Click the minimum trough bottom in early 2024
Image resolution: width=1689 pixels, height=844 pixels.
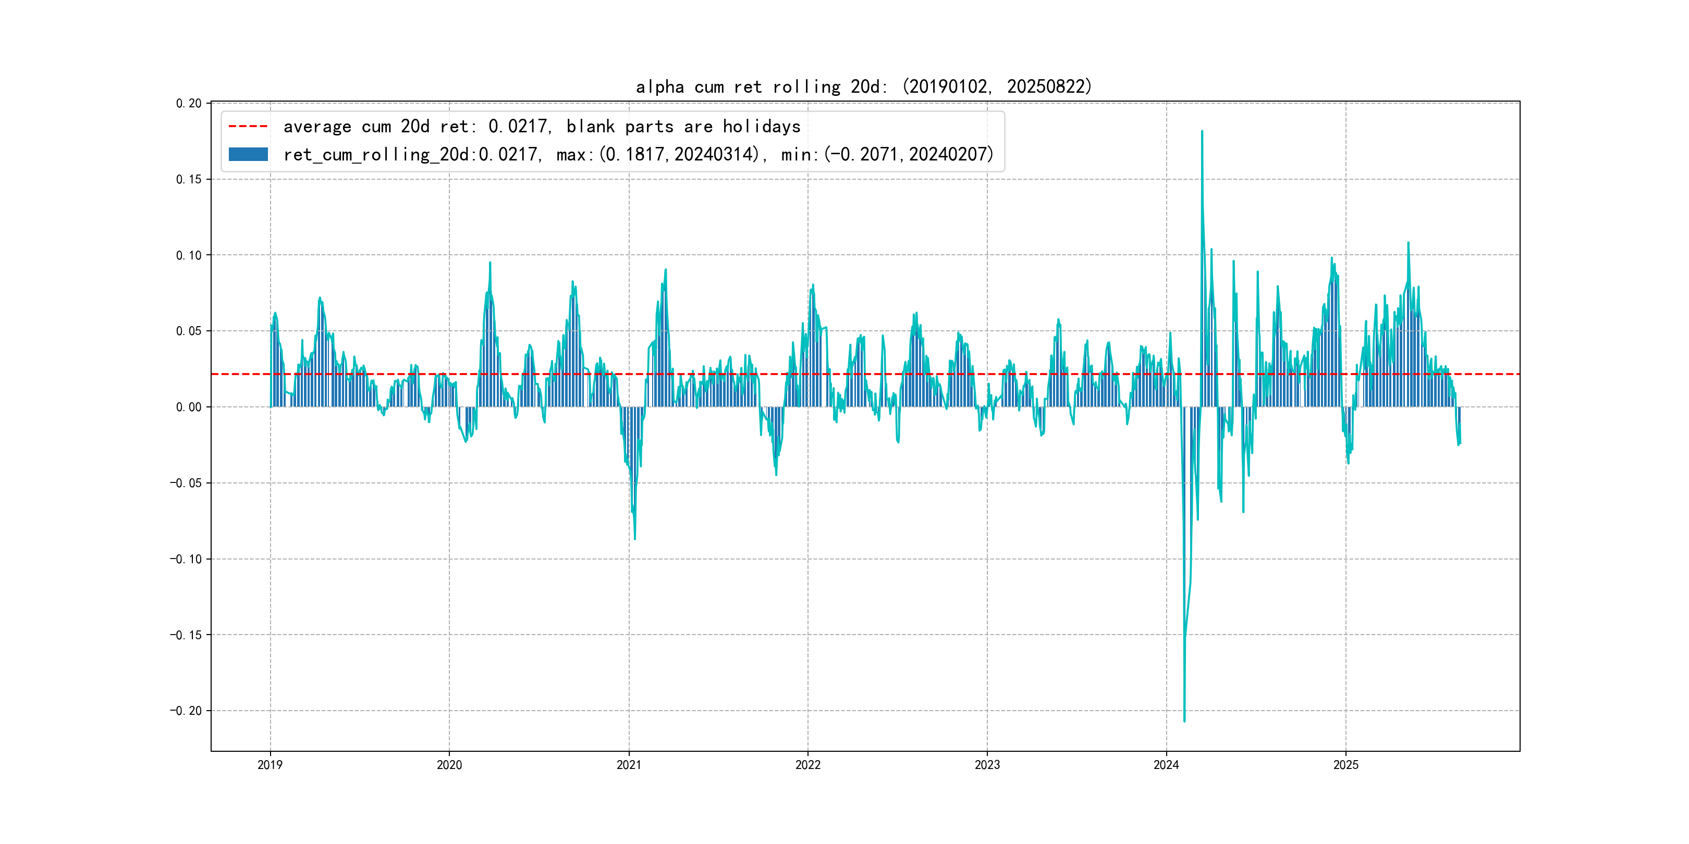coord(1184,720)
